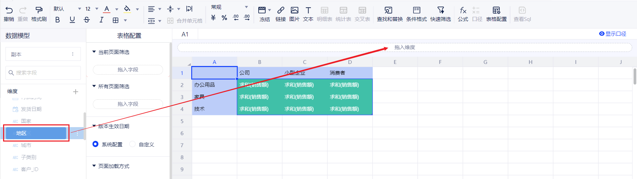
Task: Collapse the 当前页面筛选 section
Action: 94,52
